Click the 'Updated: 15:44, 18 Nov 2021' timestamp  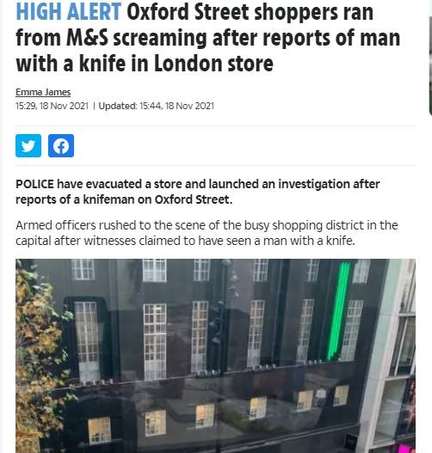(156, 106)
